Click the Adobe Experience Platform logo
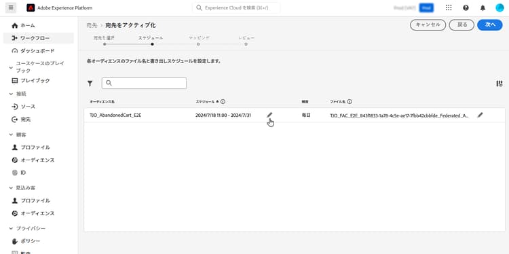Image resolution: width=509 pixels, height=254 pixels. point(31,7)
